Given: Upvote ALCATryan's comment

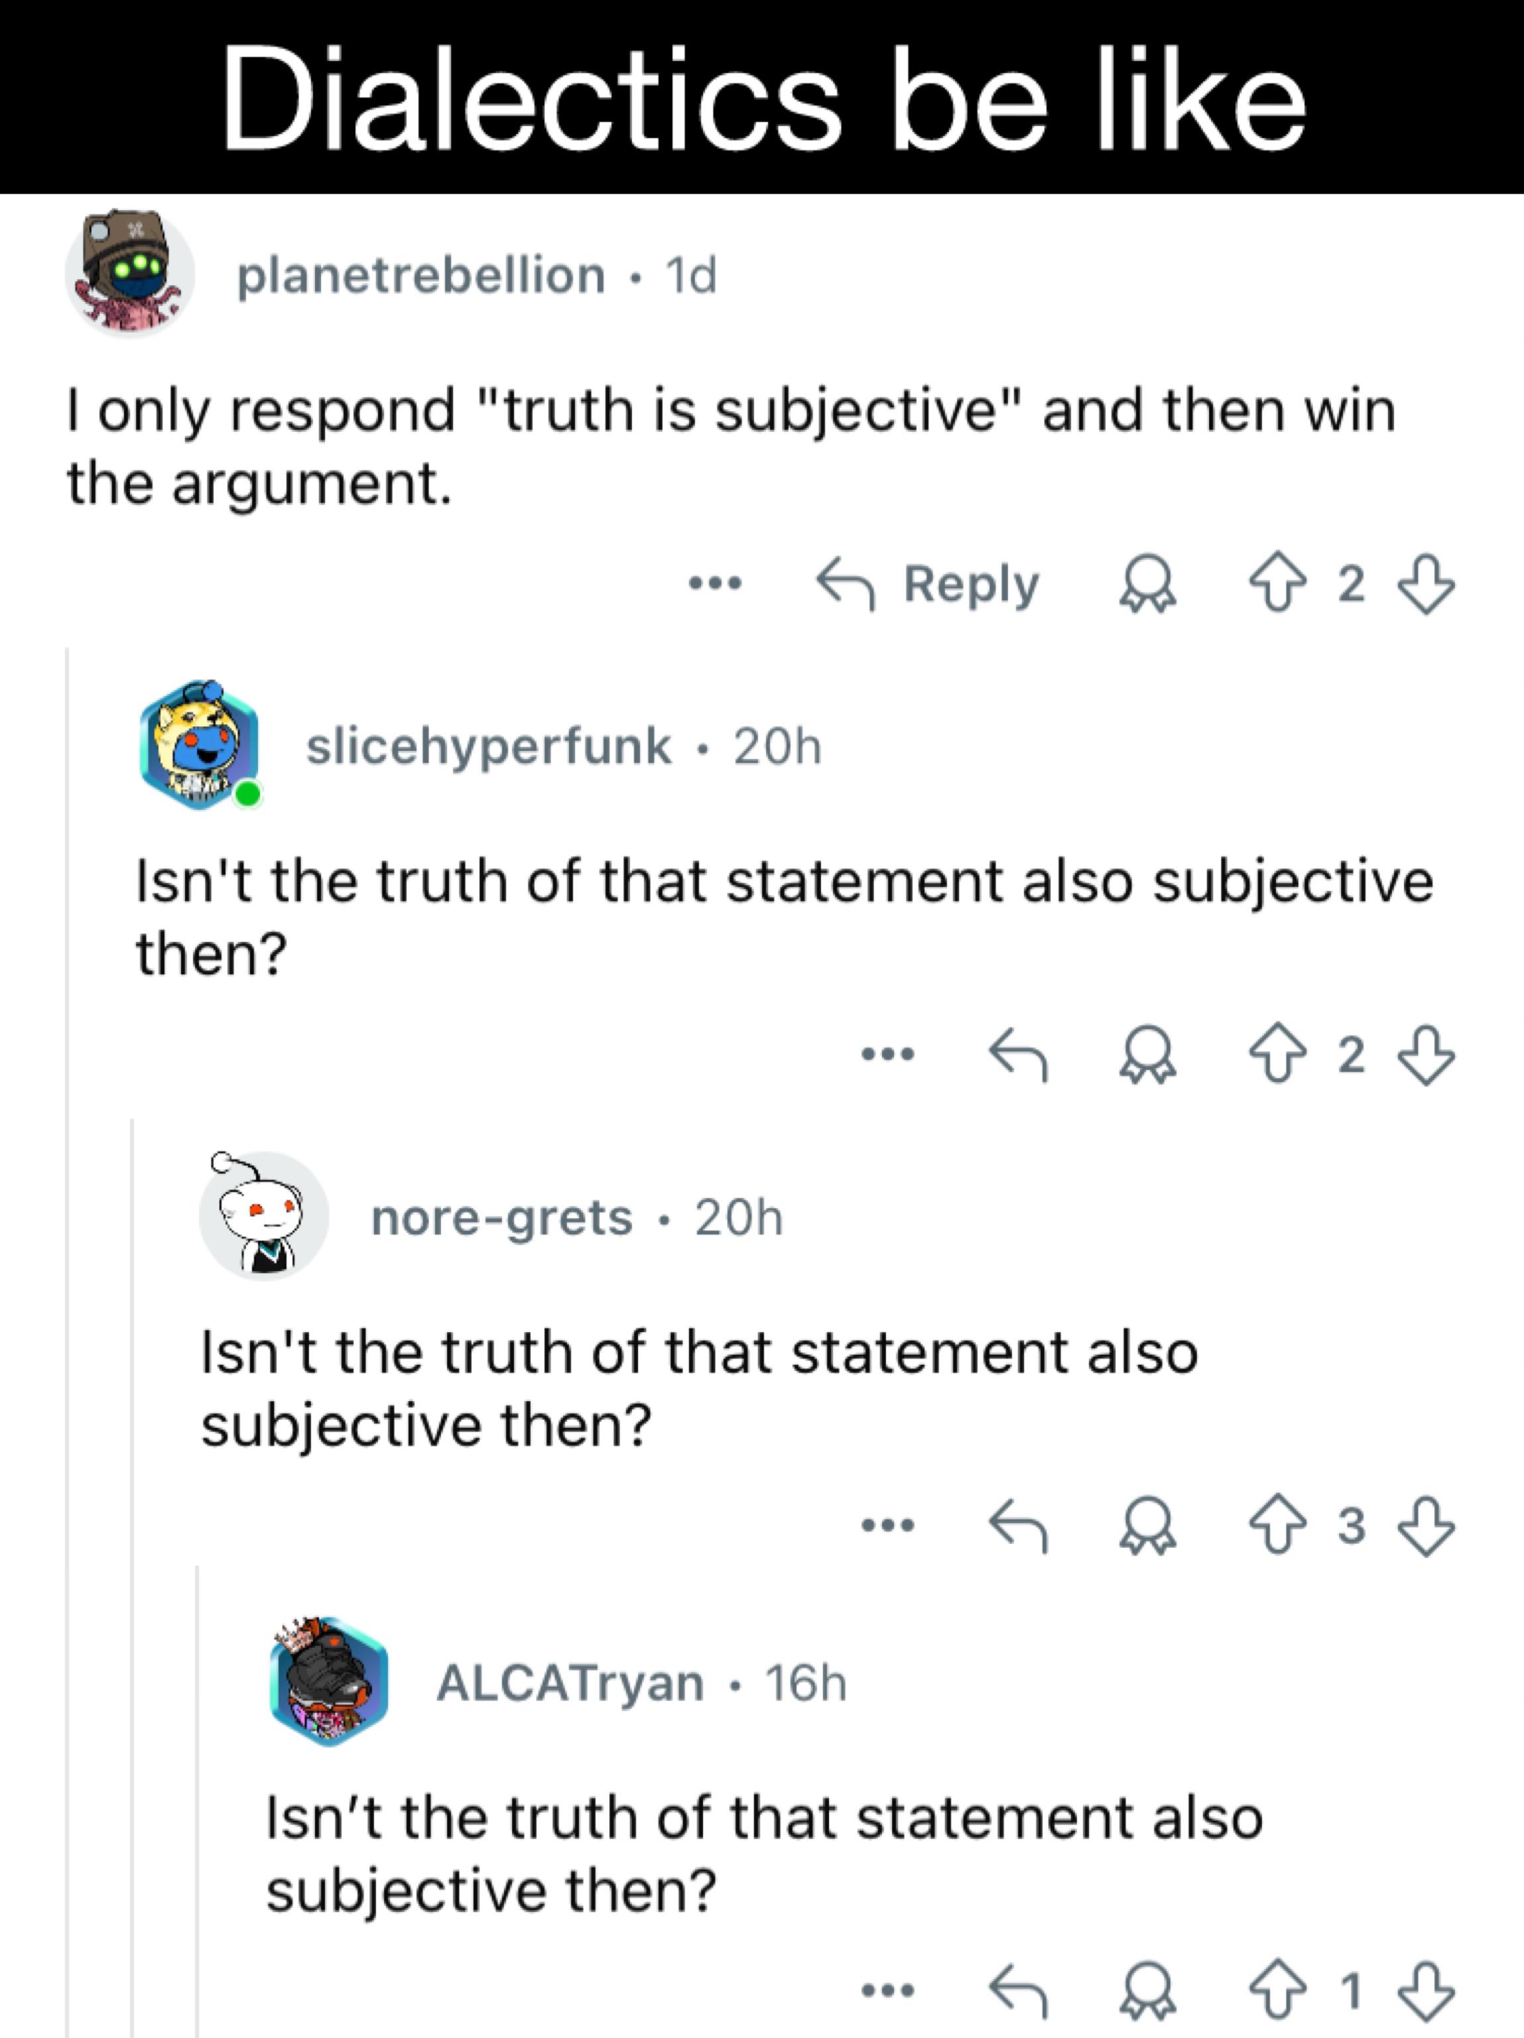Looking at the screenshot, I should click(1277, 1991).
